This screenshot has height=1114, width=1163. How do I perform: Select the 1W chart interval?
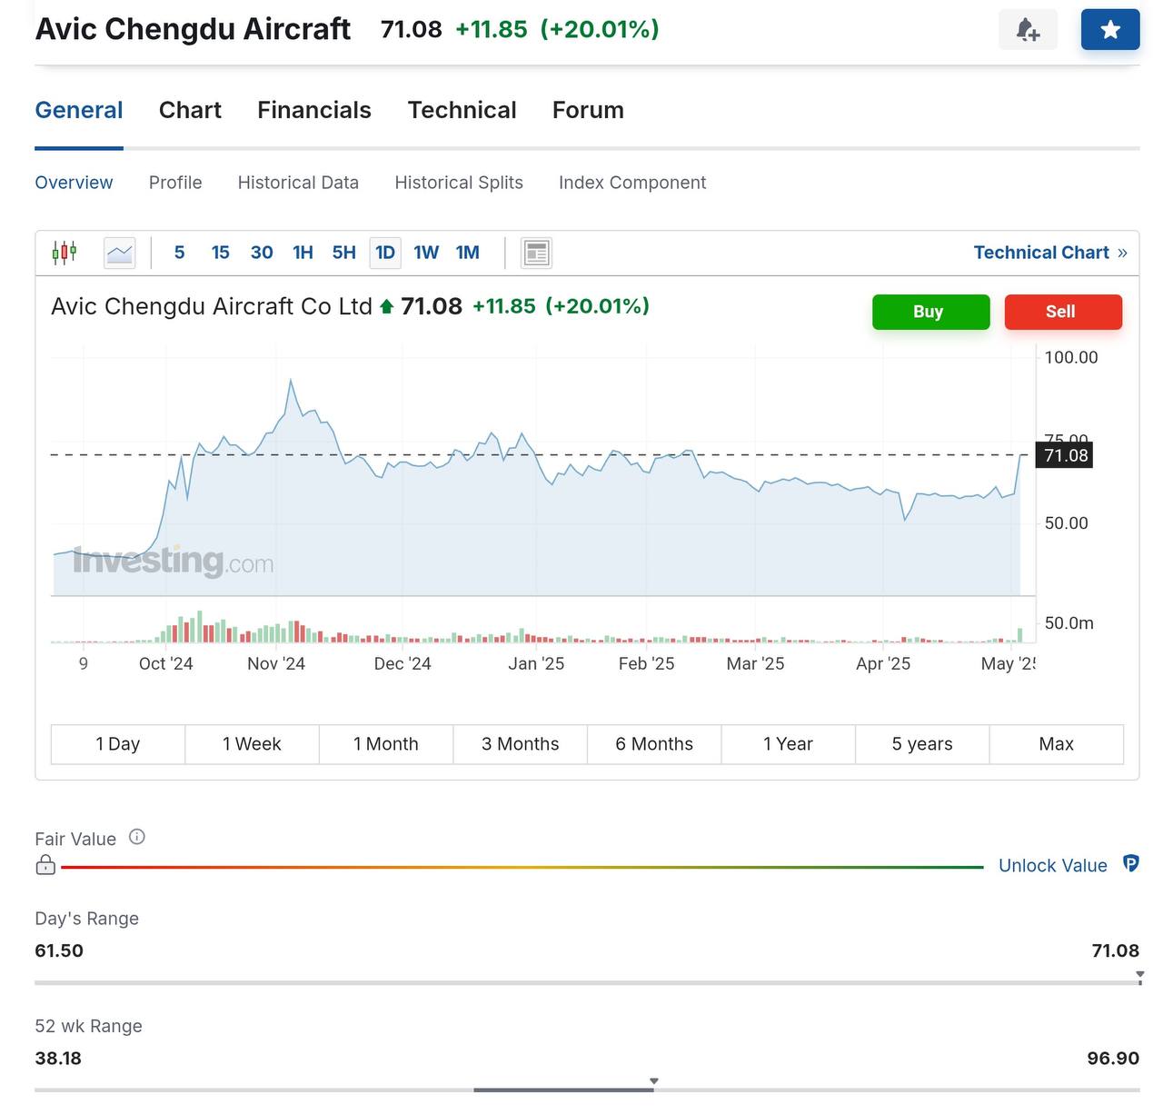pos(426,253)
